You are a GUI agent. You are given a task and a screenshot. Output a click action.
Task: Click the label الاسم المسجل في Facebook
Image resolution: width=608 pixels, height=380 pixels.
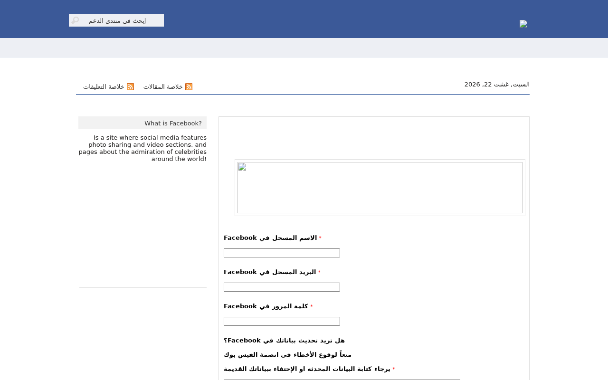tap(270, 238)
